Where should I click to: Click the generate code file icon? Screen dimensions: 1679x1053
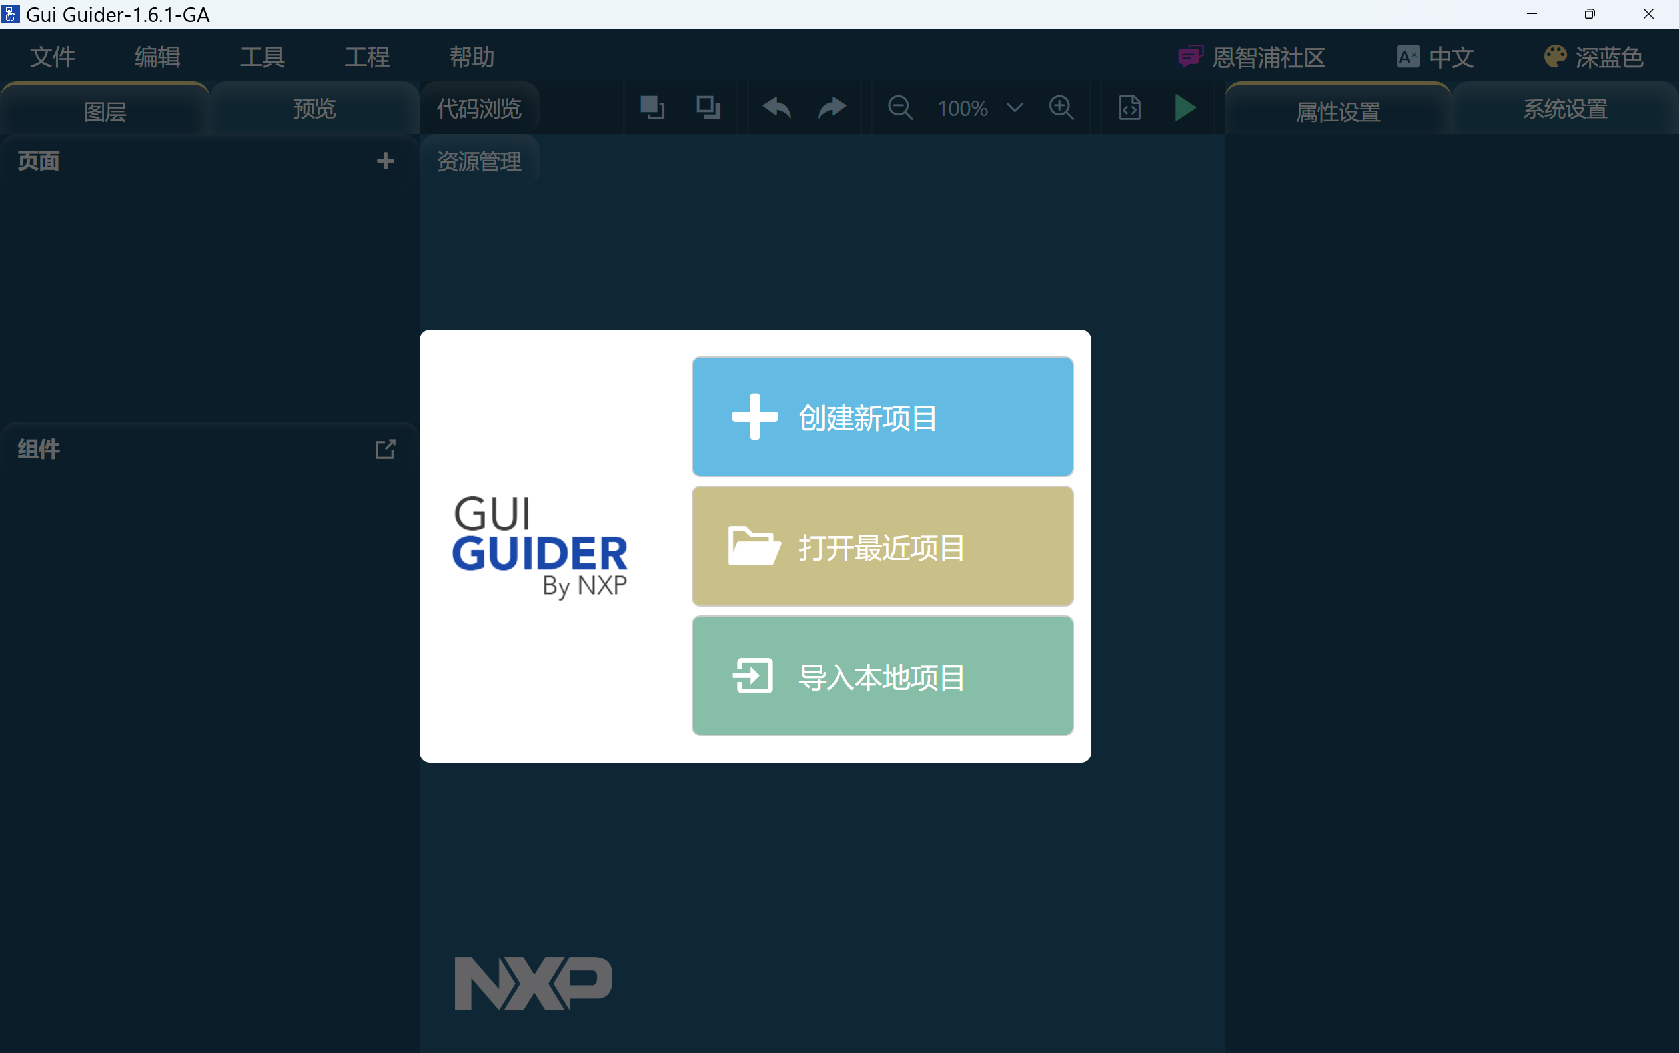coord(1129,107)
